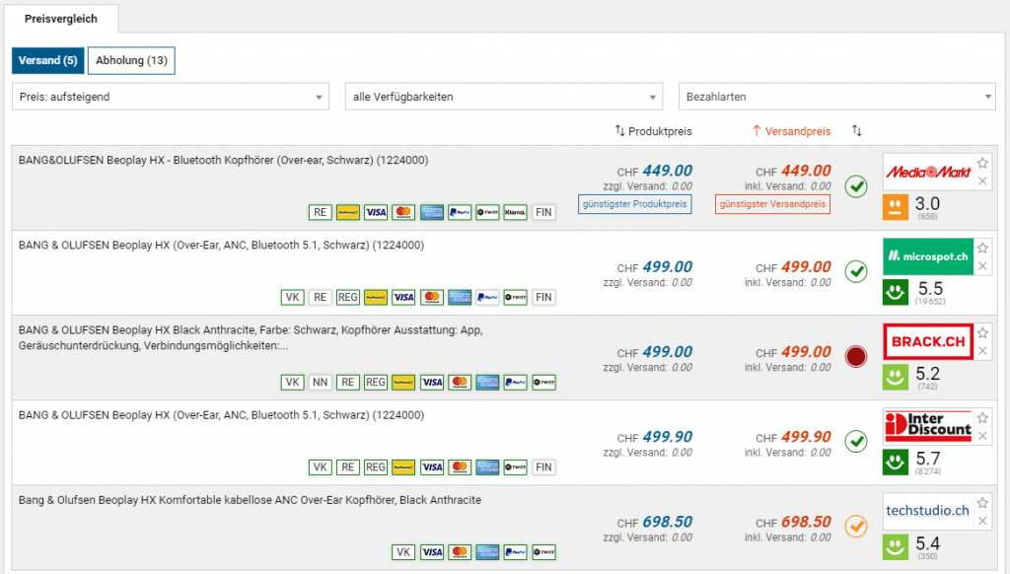The width and height of the screenshot is (1010, 574).
Task: Click the Interdiscount rating smiley icon
Action: point(896,462)
